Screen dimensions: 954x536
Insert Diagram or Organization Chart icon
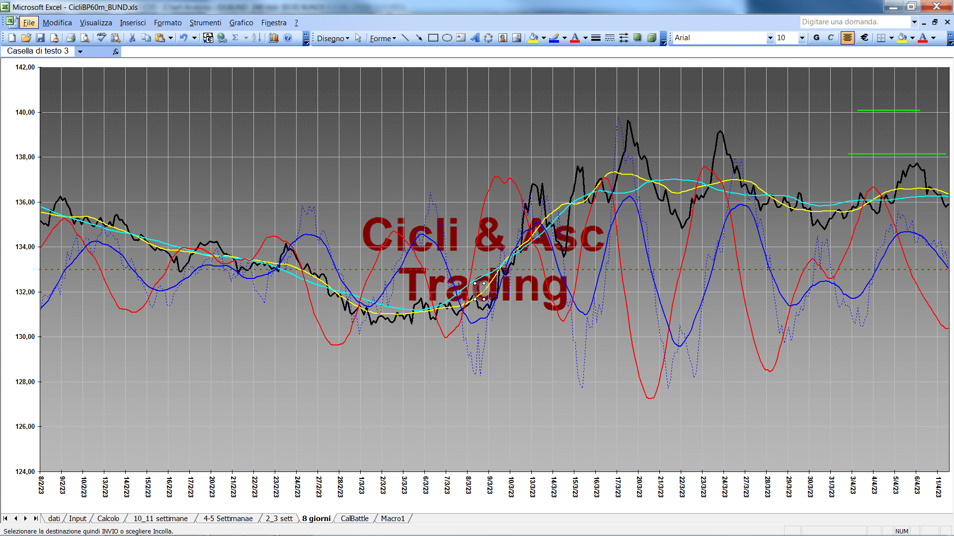[x=488, y=38]
